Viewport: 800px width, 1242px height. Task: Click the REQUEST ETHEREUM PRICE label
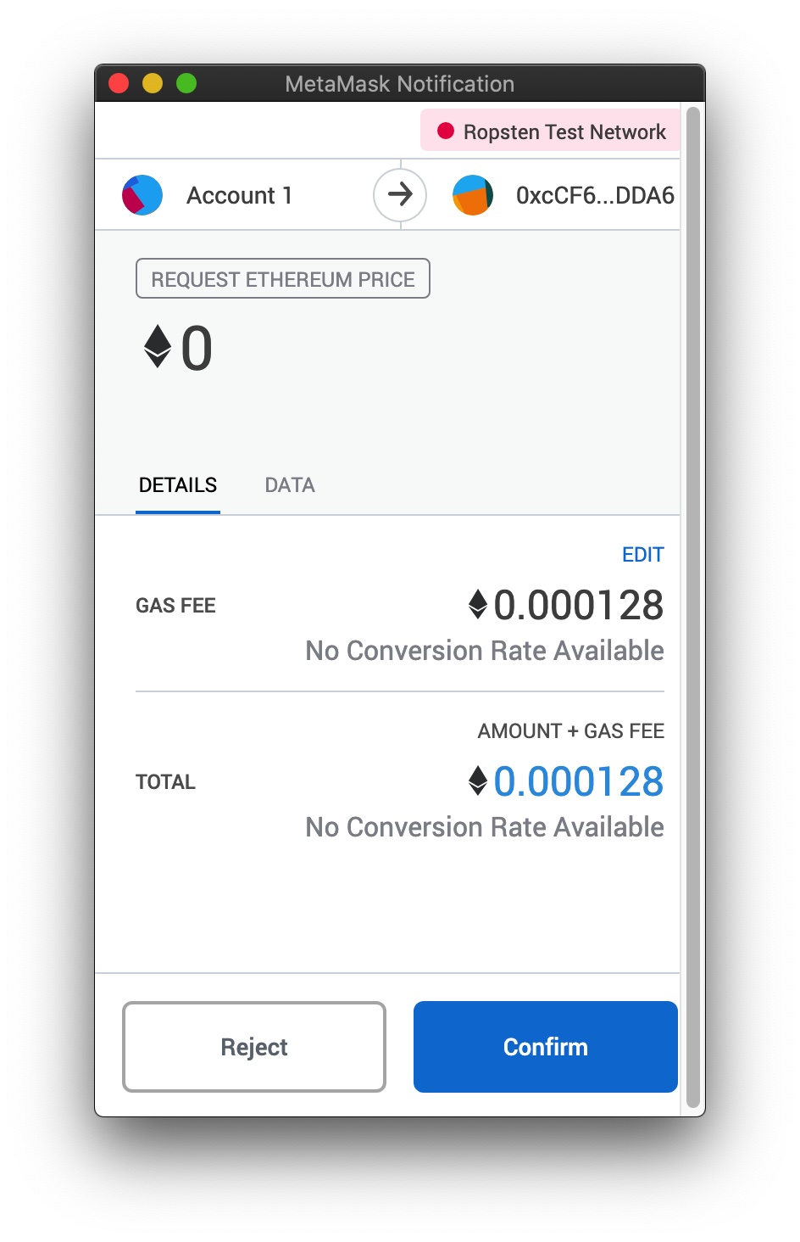283,279
